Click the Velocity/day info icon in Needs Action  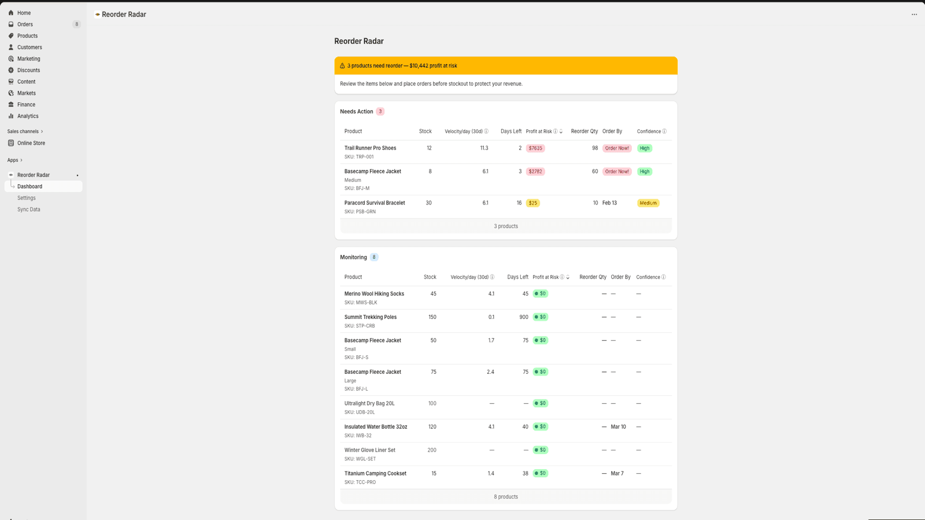pyautogui.click(x=486, y=131)
